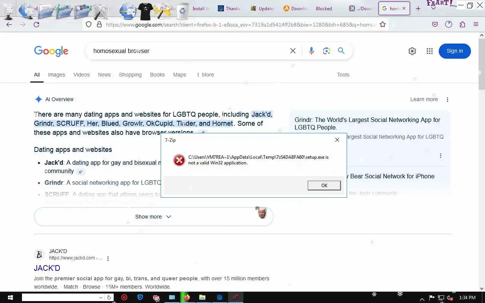Open the 1:34 PM taskbar clock

click(x=467, y=298)
